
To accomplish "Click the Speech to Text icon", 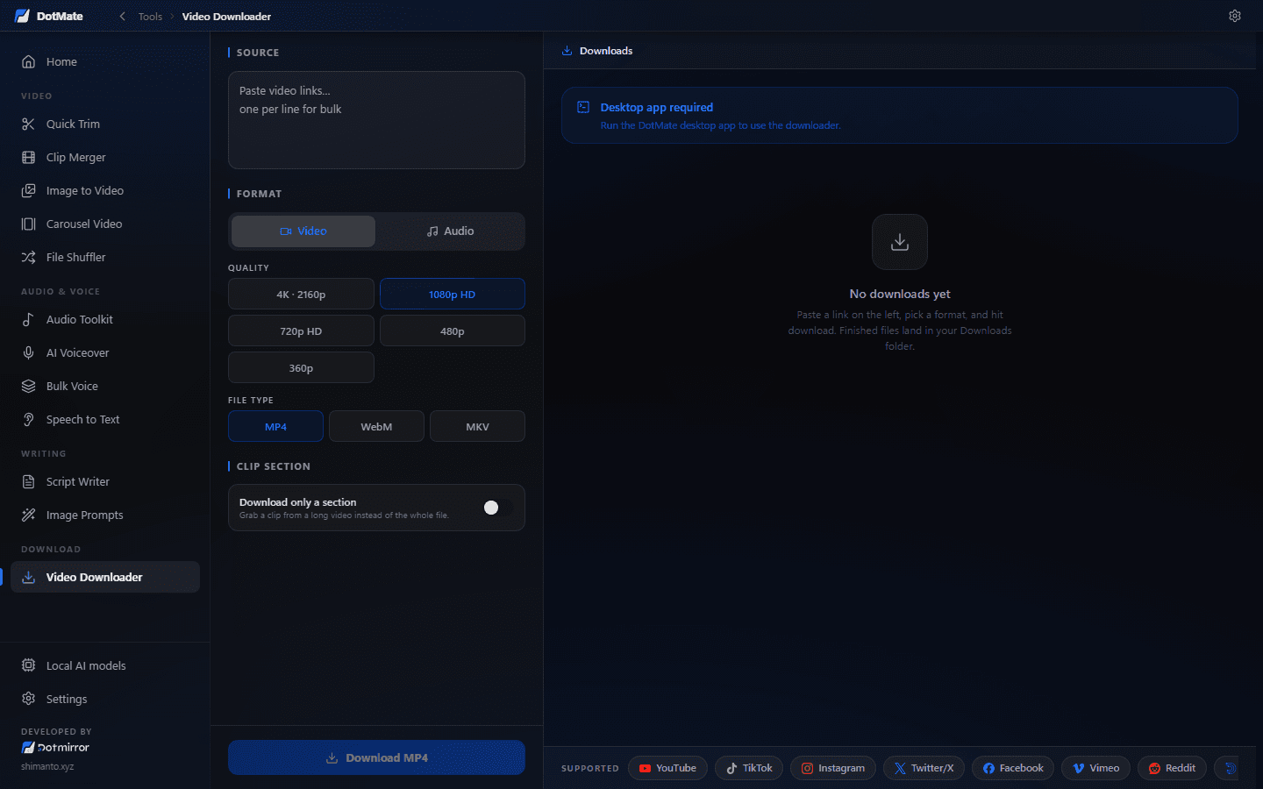I will [28, 419].
